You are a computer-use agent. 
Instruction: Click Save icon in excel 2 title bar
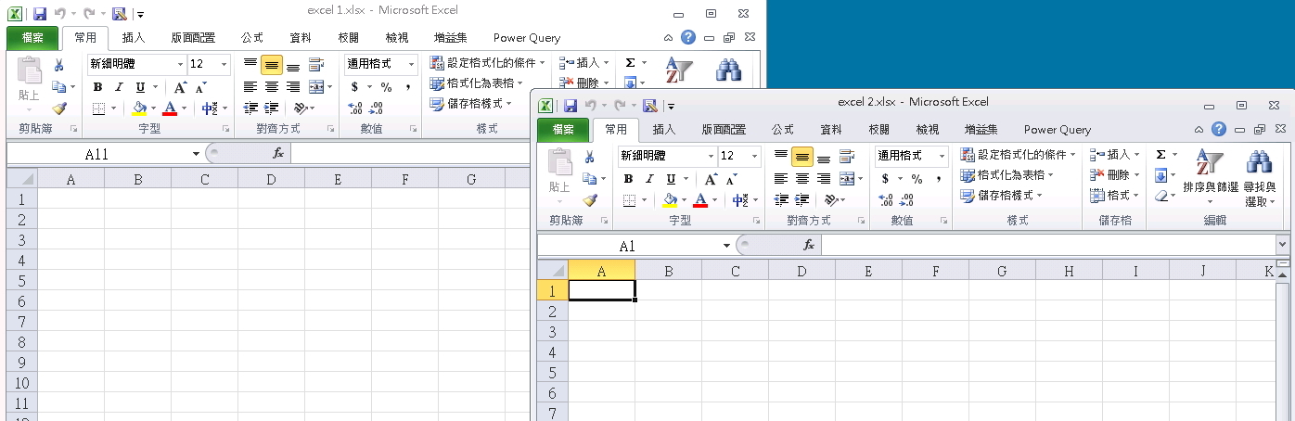coord(571,106)
